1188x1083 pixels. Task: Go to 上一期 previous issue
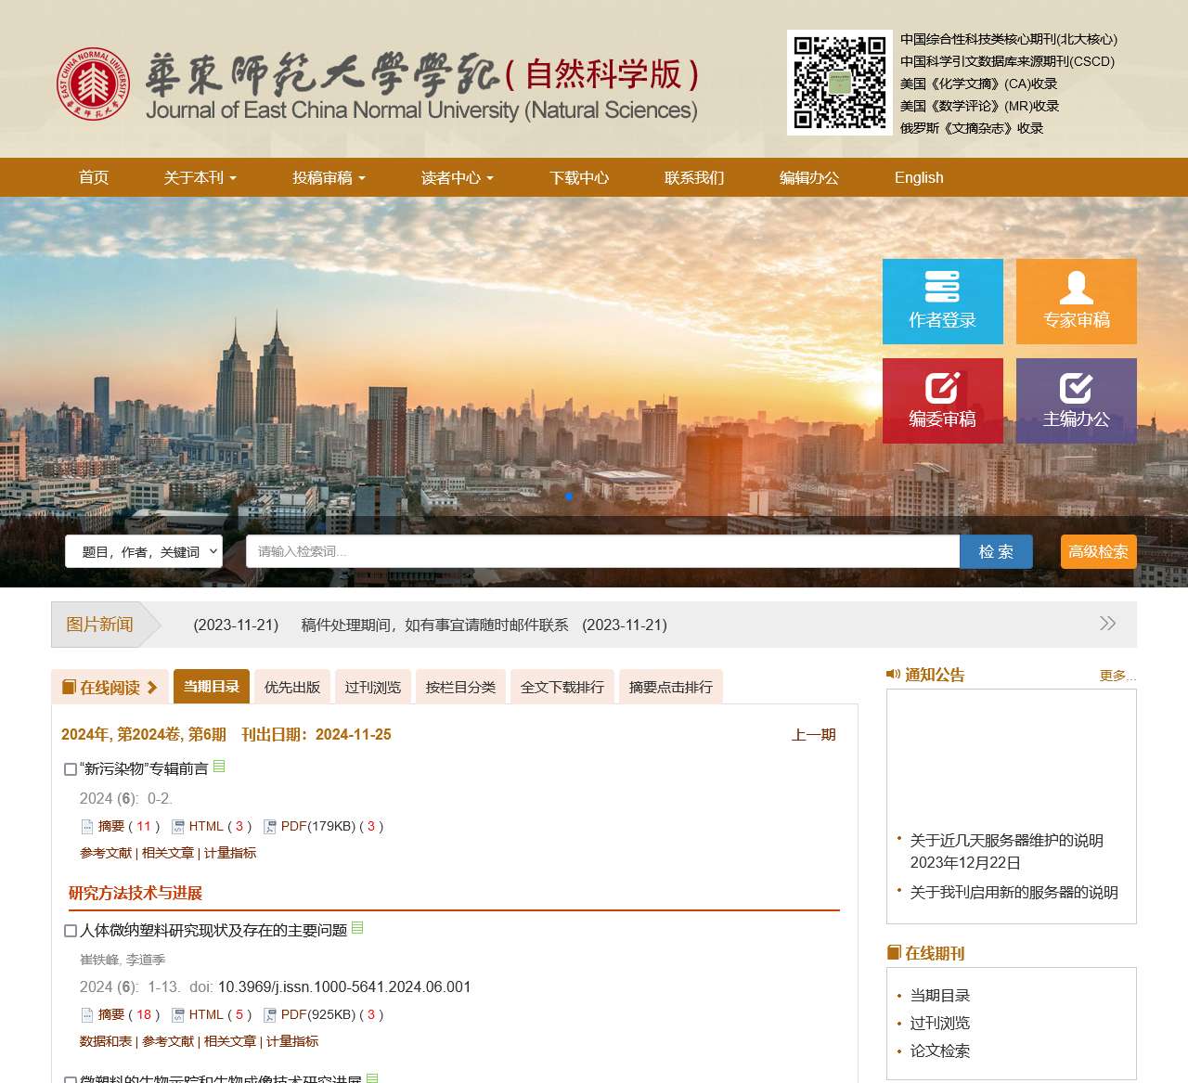click(814, 734)
